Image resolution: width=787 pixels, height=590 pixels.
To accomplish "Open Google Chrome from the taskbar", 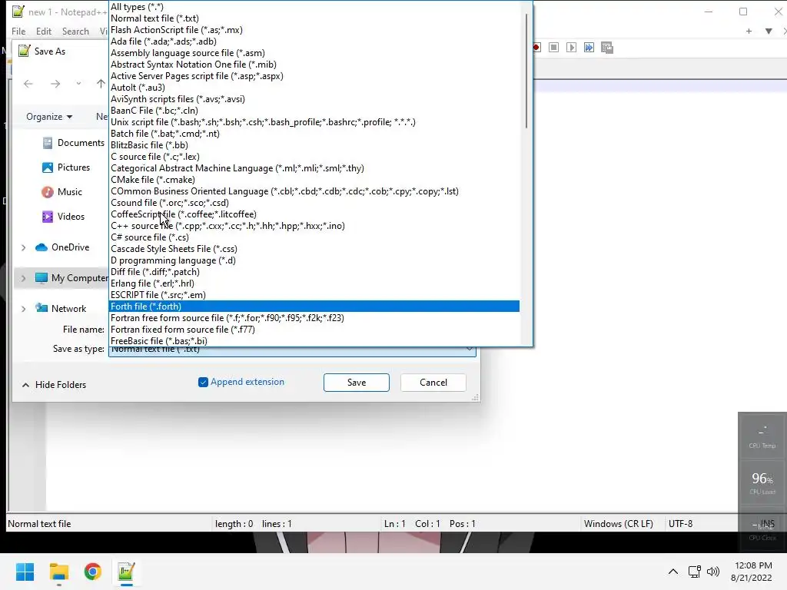I will 92,572.
